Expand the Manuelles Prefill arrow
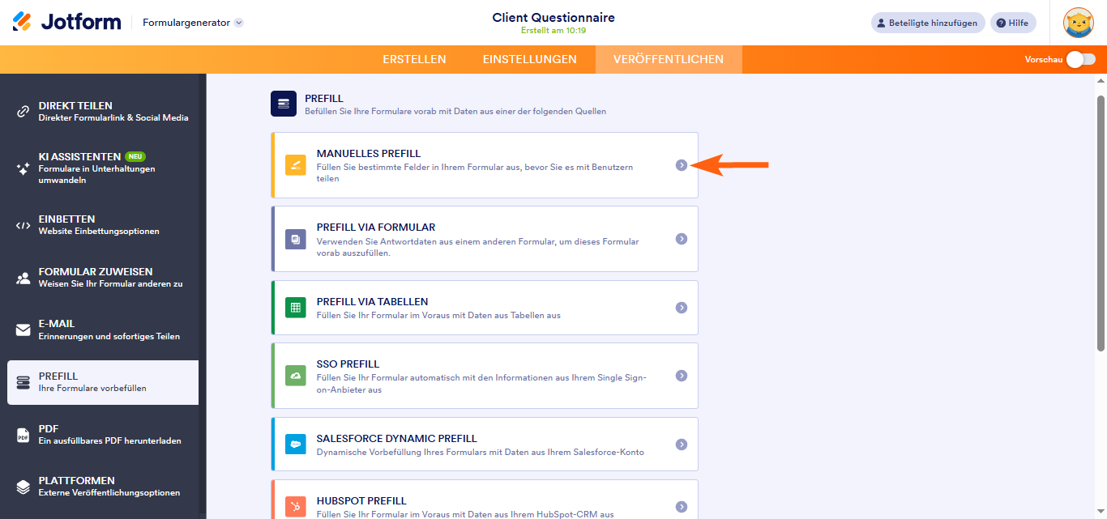Image resolution: width=1107 pixels, height=519 pixels. click(x=682, y=165)
